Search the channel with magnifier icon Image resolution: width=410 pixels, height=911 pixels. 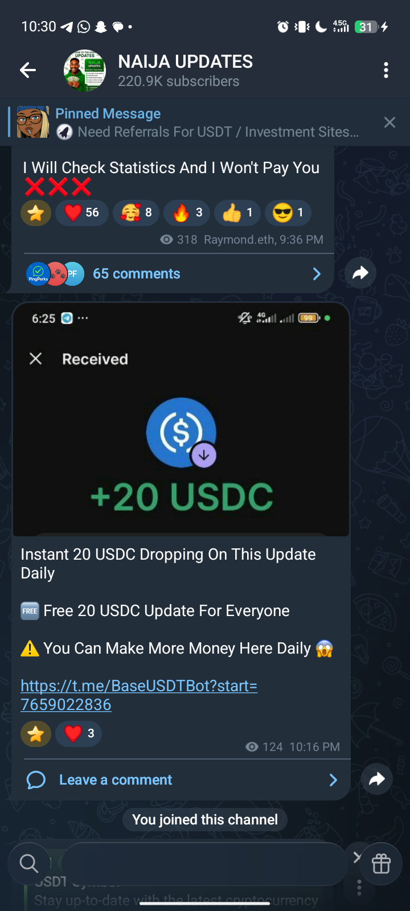(28, 863)
